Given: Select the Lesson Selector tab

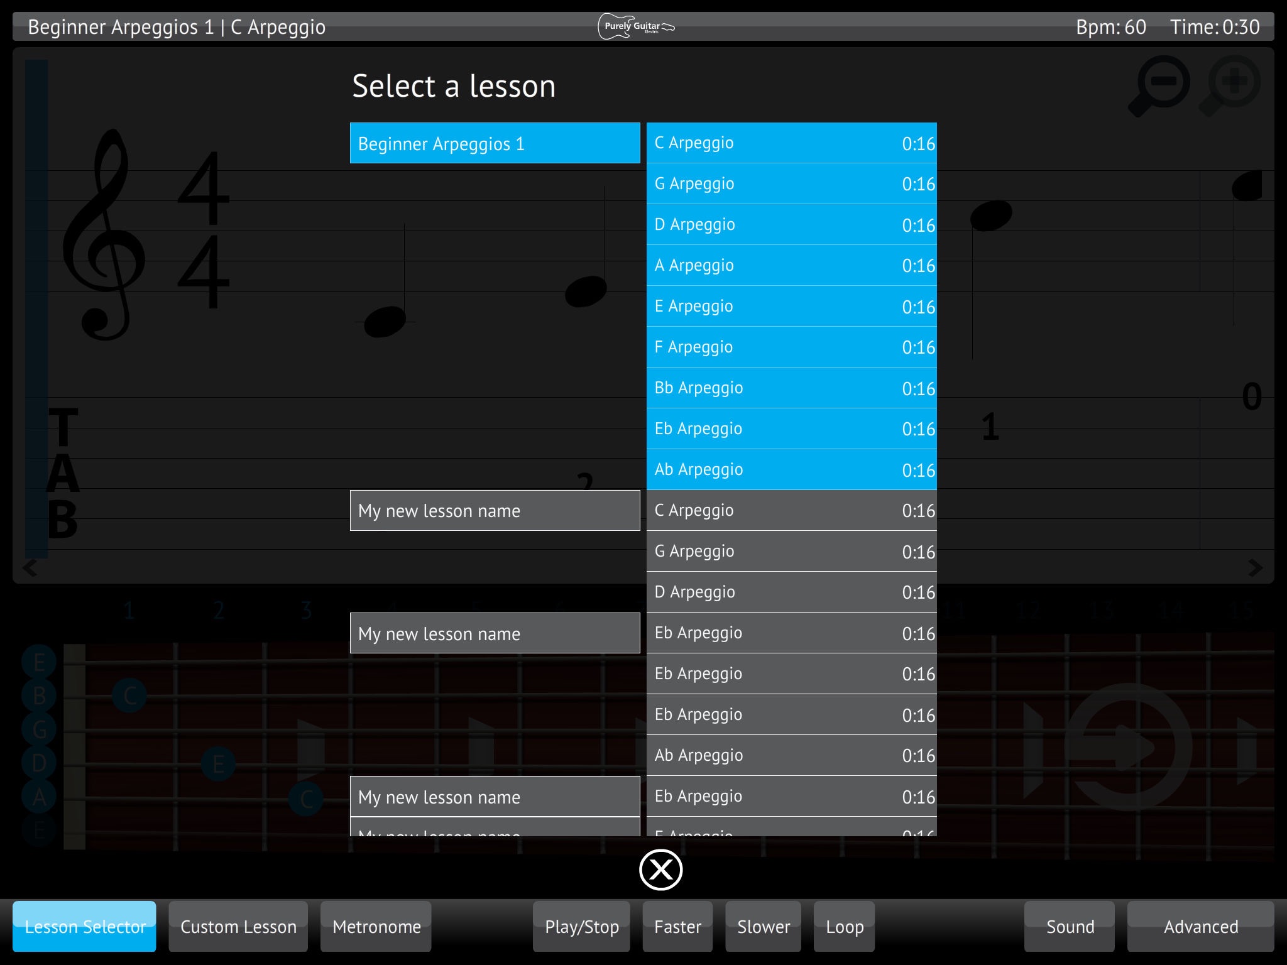Looking at the screenshot, I should (x=84, y=925).
